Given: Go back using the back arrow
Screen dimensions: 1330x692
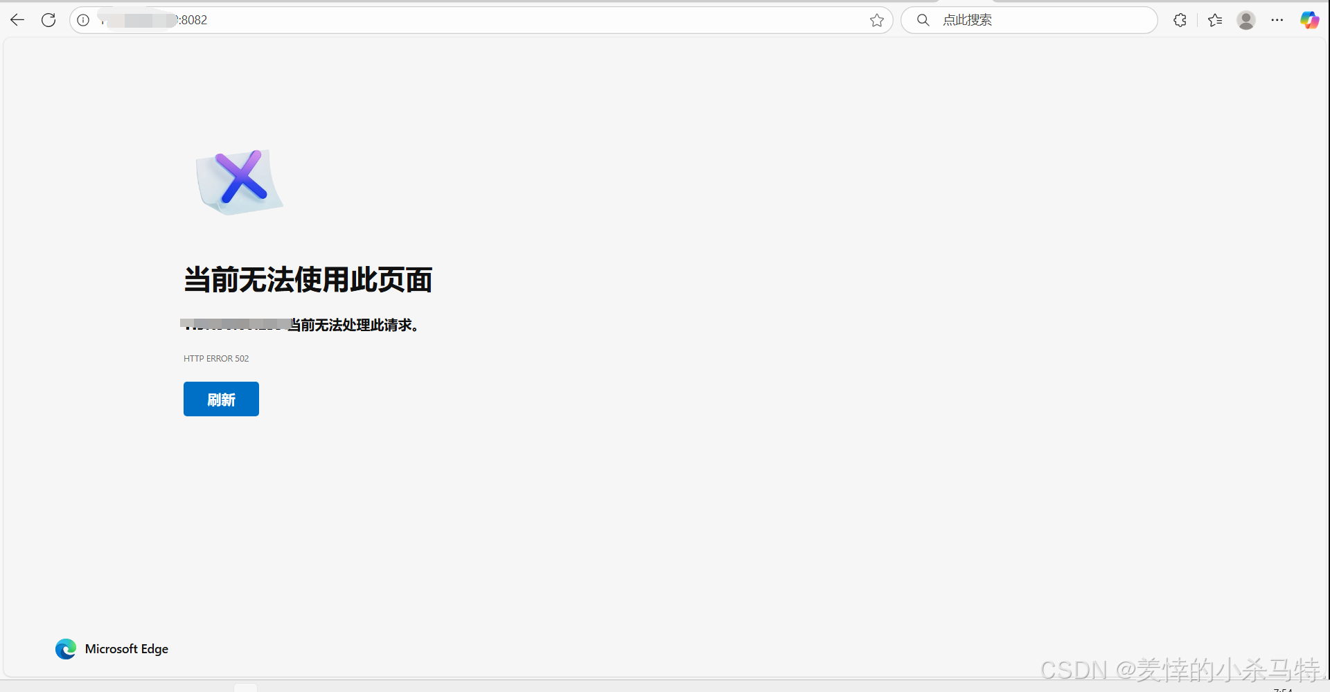Looking at the screenshot, I should [x=17, y=20].
